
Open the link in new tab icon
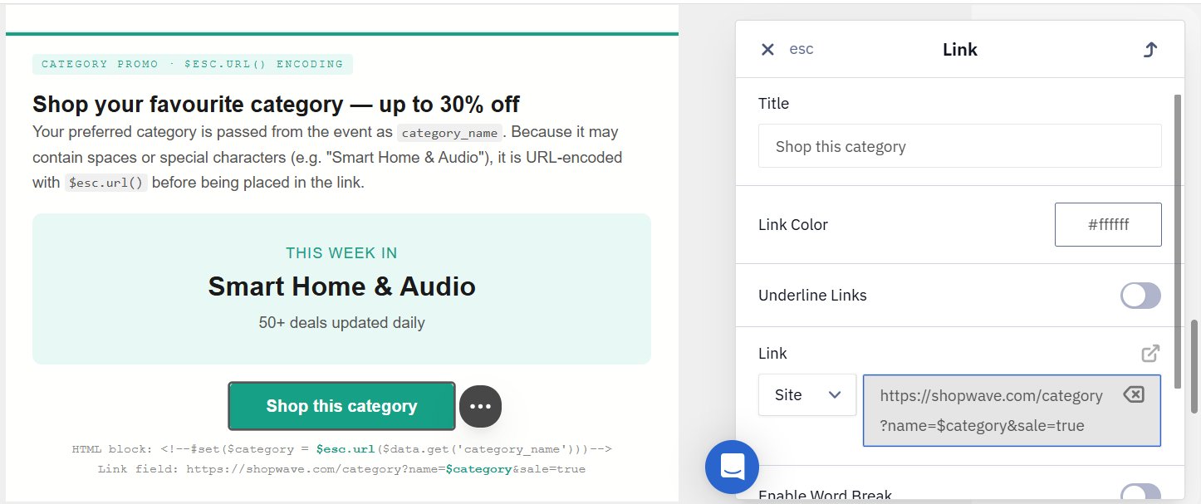pyautogui.click(x=1150, y=354)
